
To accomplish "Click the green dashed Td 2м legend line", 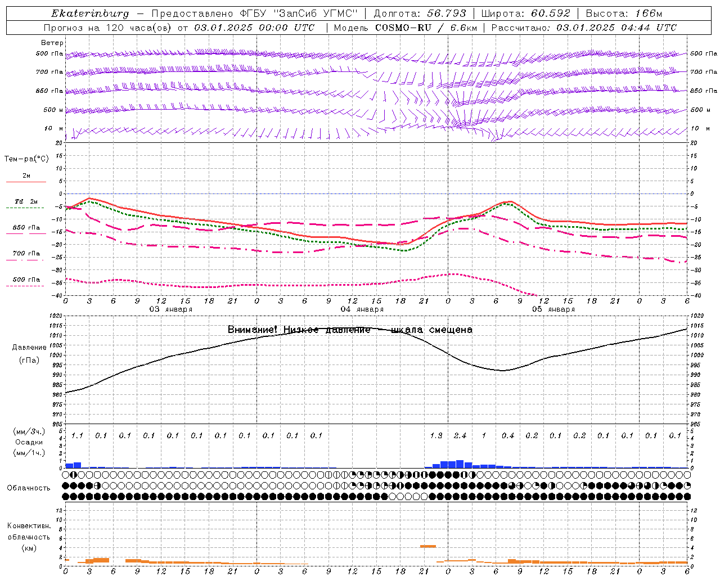I will pos(26,208).
